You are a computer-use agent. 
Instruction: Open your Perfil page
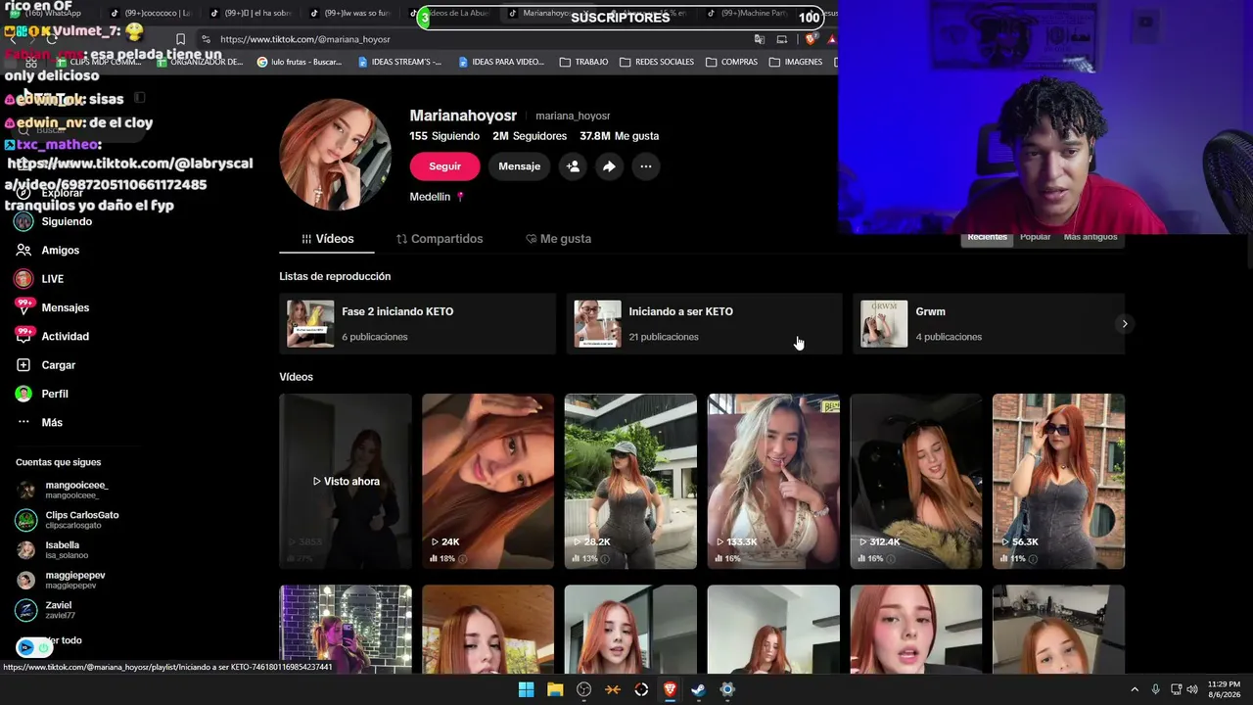[42, 394]
